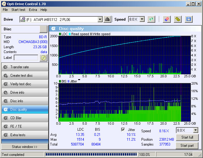Viewport: 203px width, 158px height.
Task: Click the Jitter max value 11.2%
Action: [x=131, y=140]
